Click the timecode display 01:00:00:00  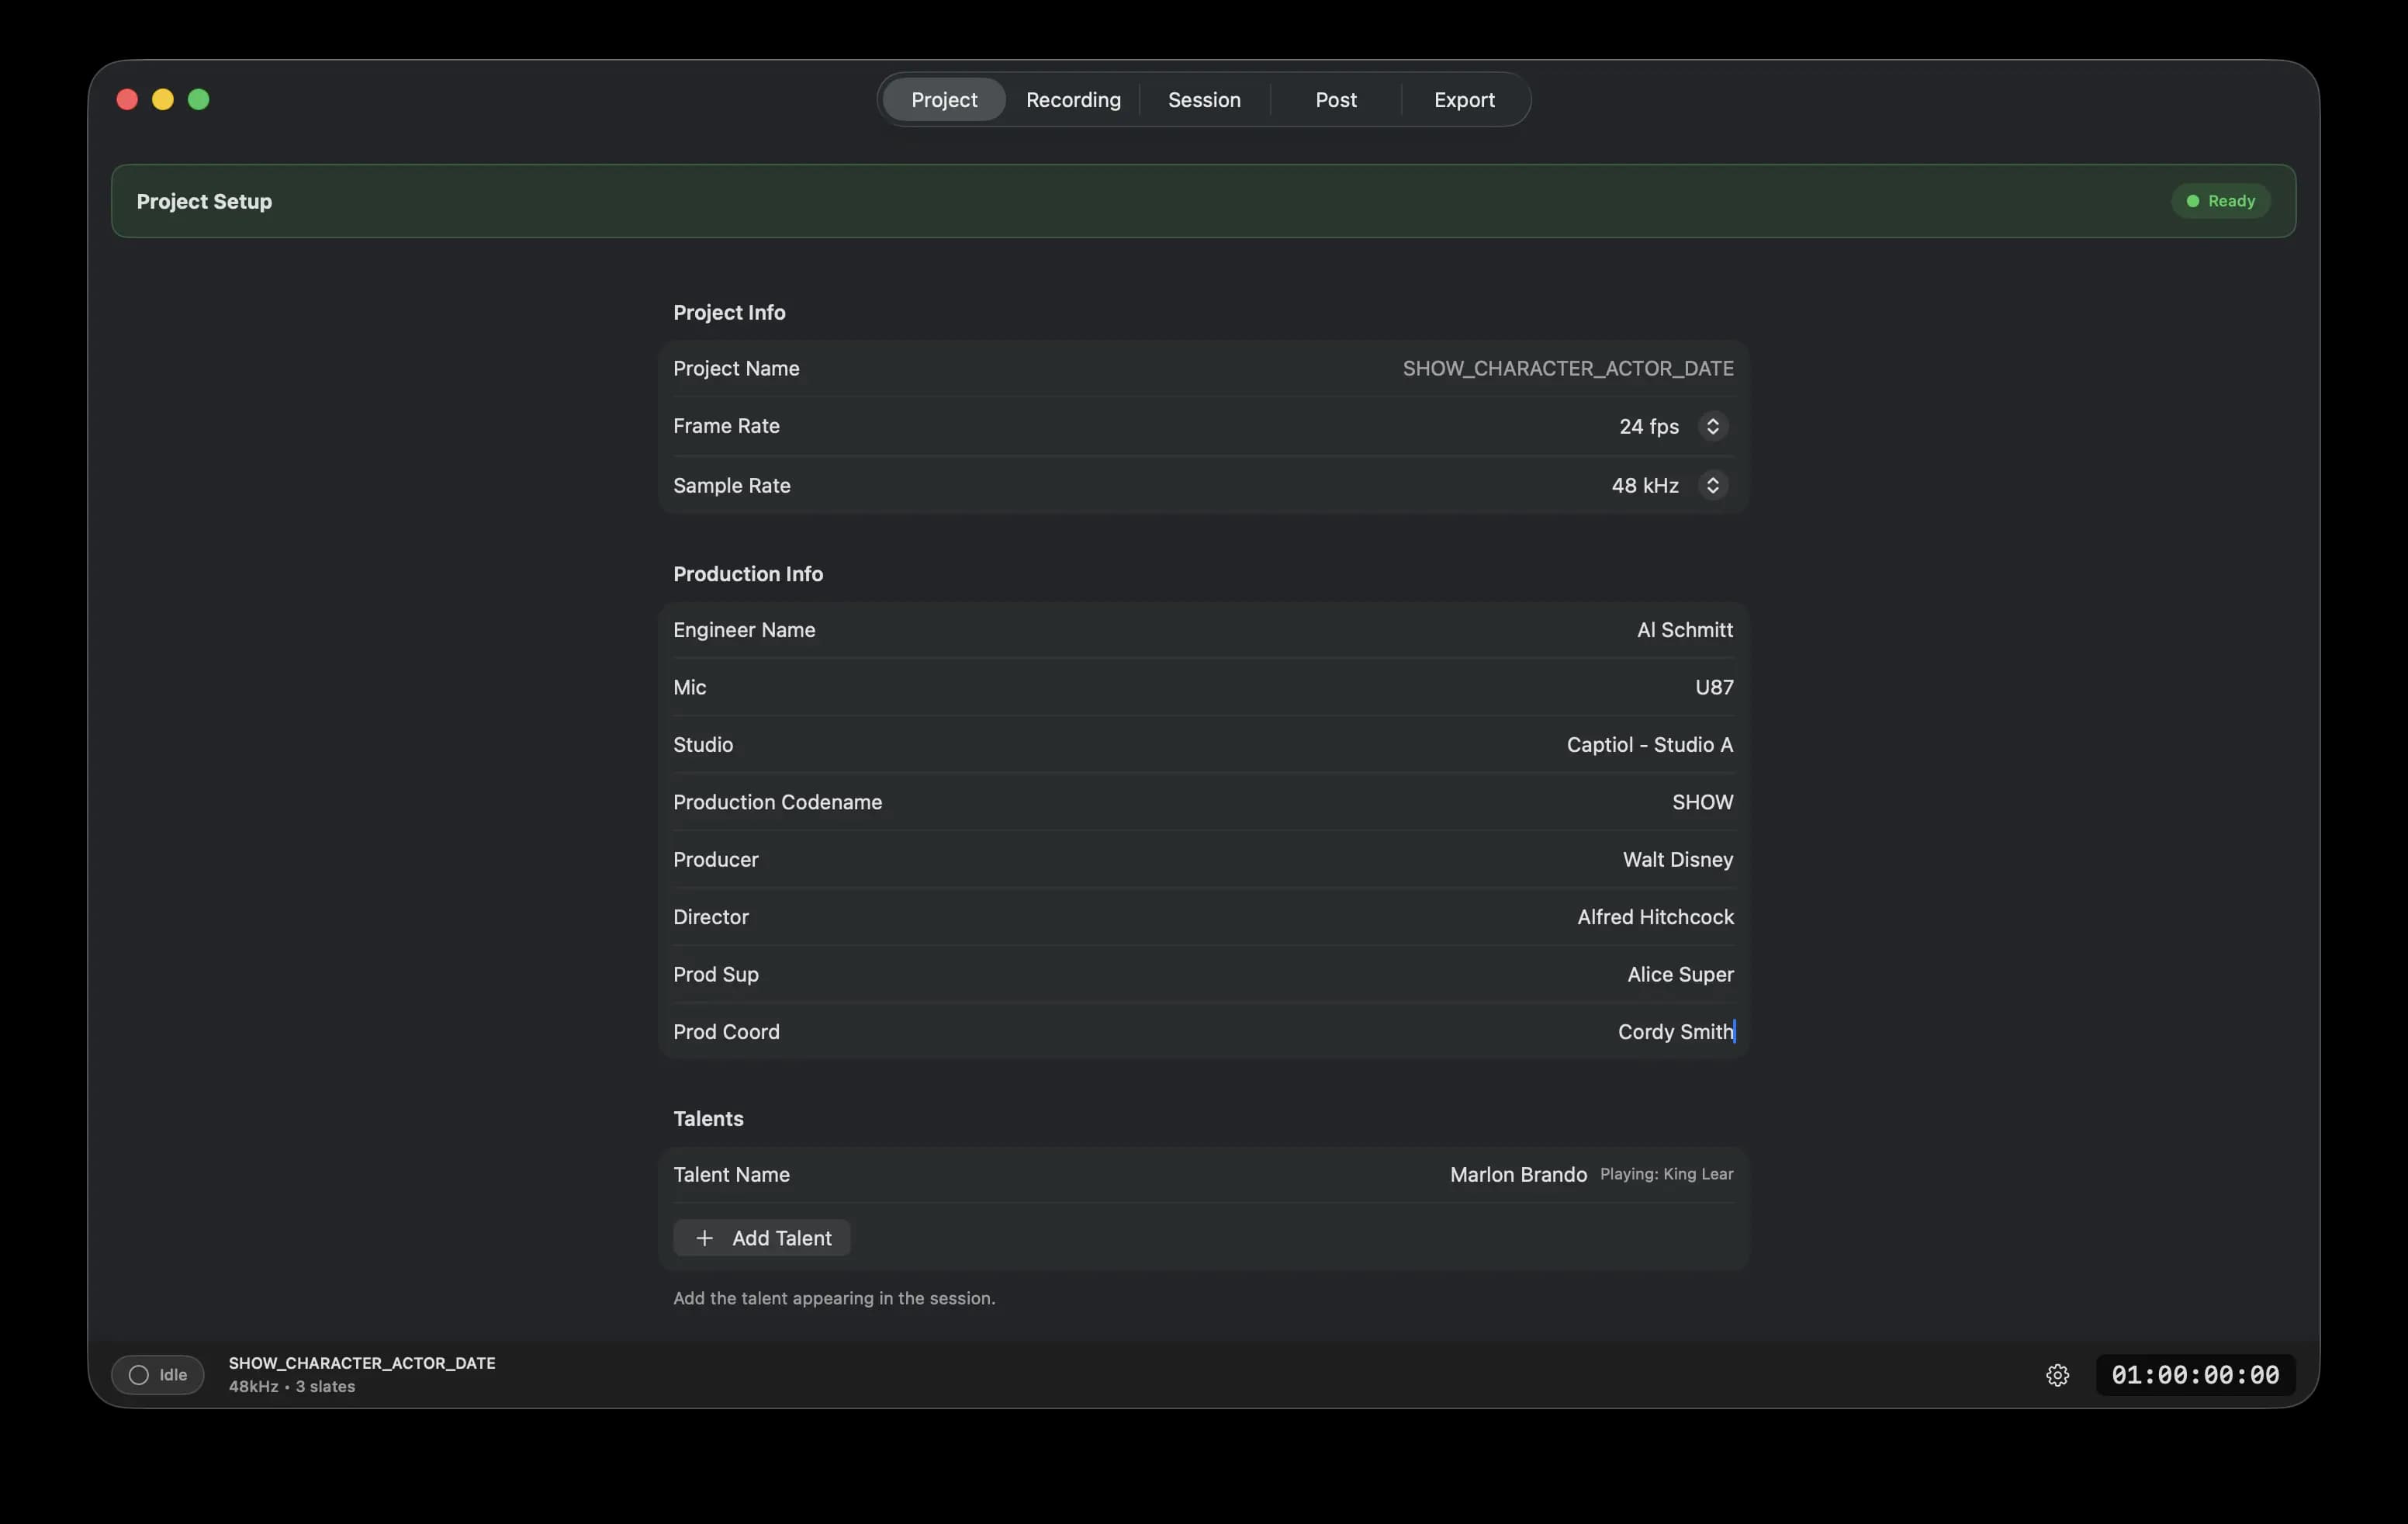[2195, 1375]
